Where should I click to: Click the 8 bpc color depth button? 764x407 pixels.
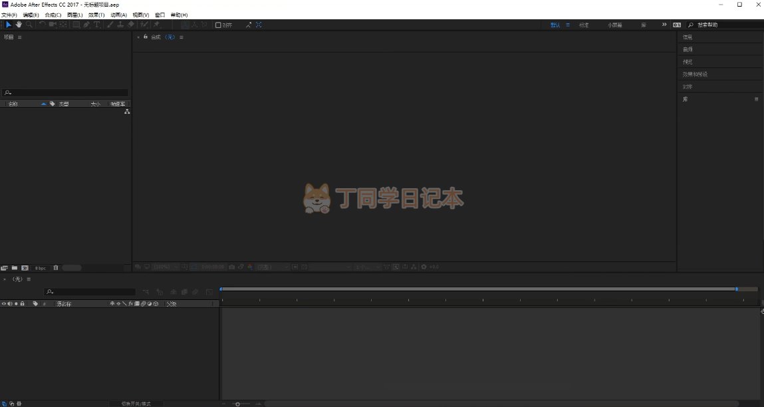(x=41, y=268)
